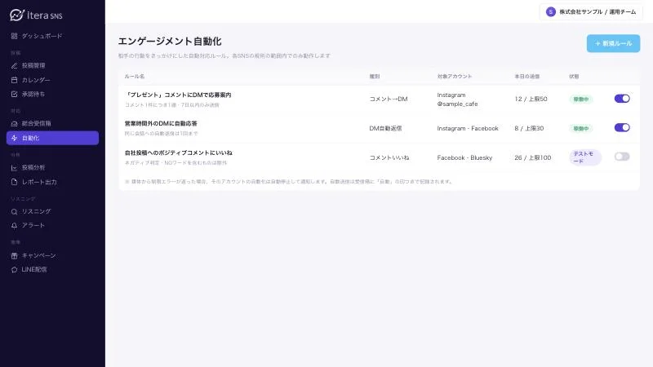Open rule 営業時間外のDMに自動応答
The width and height of the screenshot is (653, 367).
point(161,124)
